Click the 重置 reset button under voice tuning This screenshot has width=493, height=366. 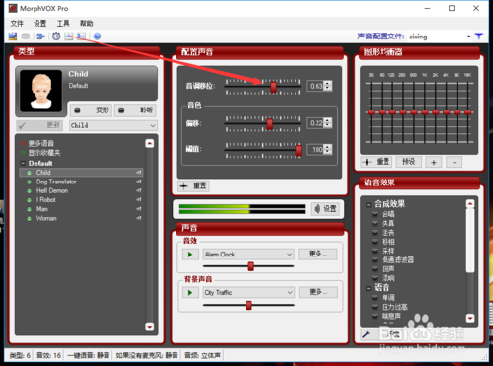point(193,185)
